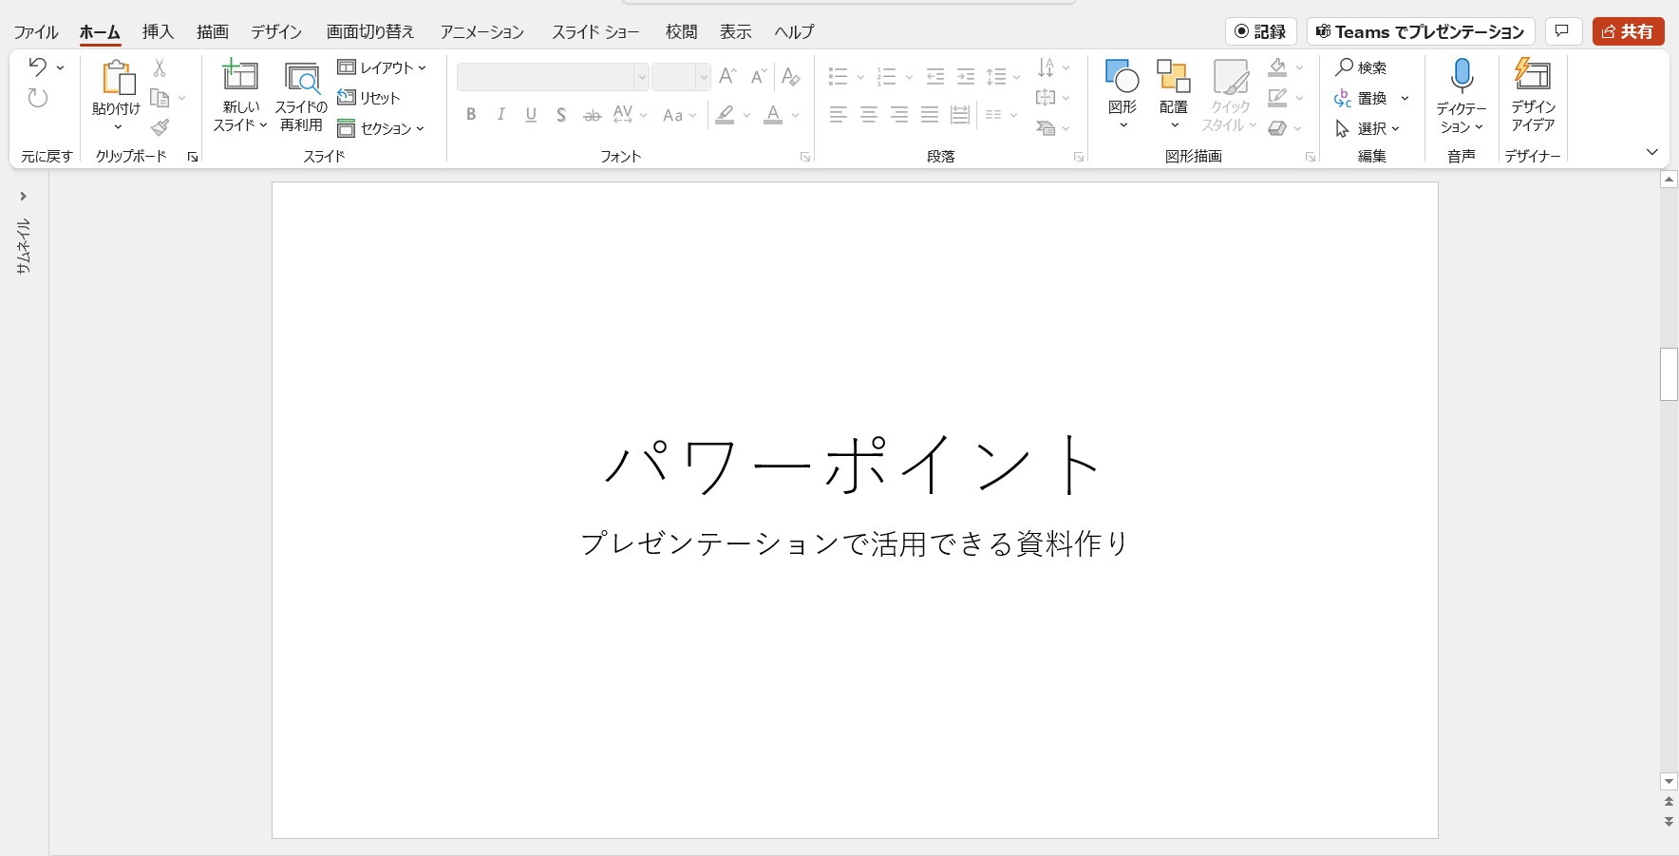Expand the Undo history dropdown arrow
Image resolution: width=1679 pixels, height=856 pixels.
coord(60,67)
